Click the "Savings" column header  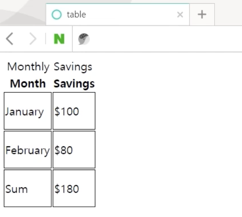click(74, 84)
